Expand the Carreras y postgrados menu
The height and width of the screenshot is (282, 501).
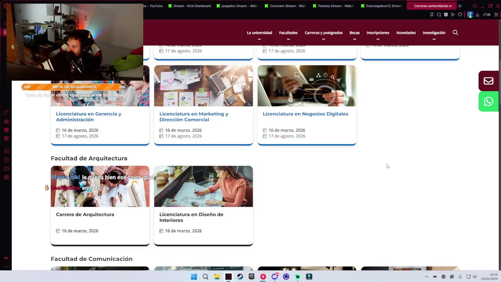point(323,33)
